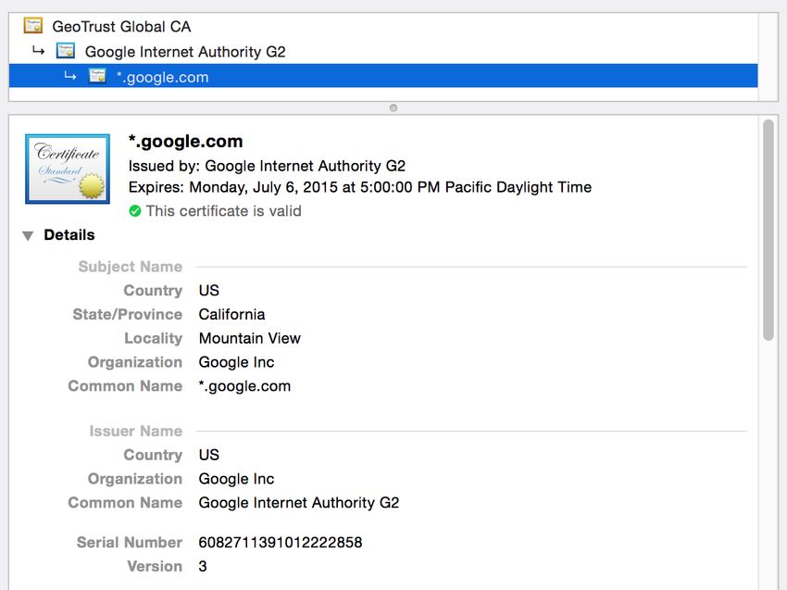Click the expiration date text line
Viewport: 787px width, 590px height.
pos(360,187)
